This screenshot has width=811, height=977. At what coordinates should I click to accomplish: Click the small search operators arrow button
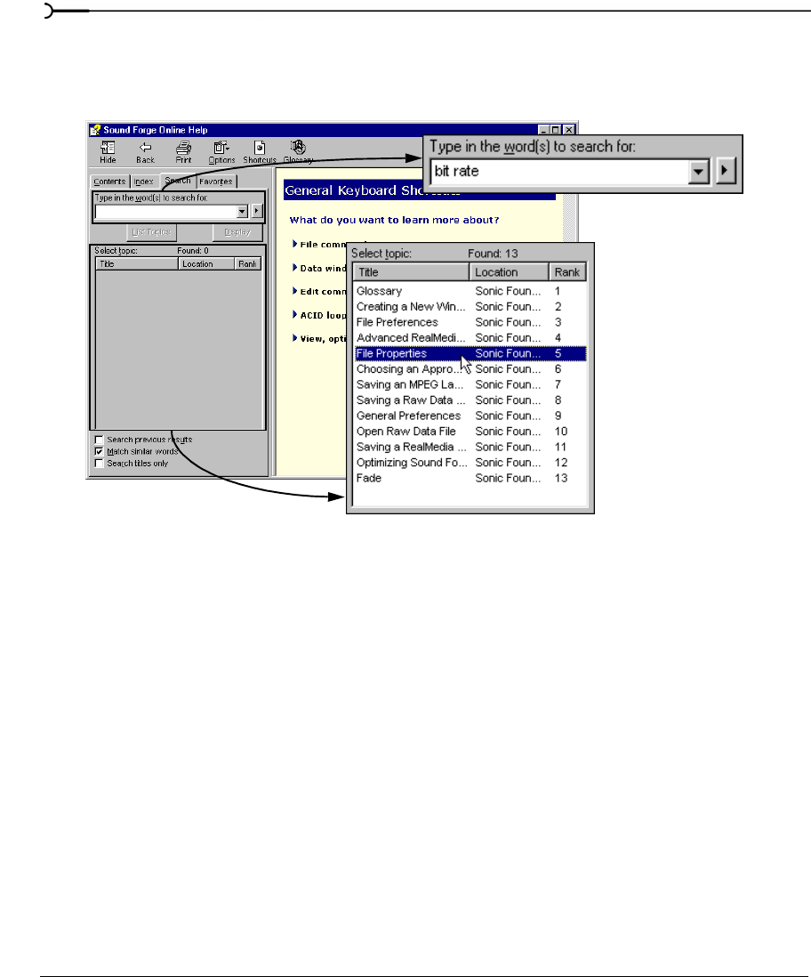pos(257,211)
